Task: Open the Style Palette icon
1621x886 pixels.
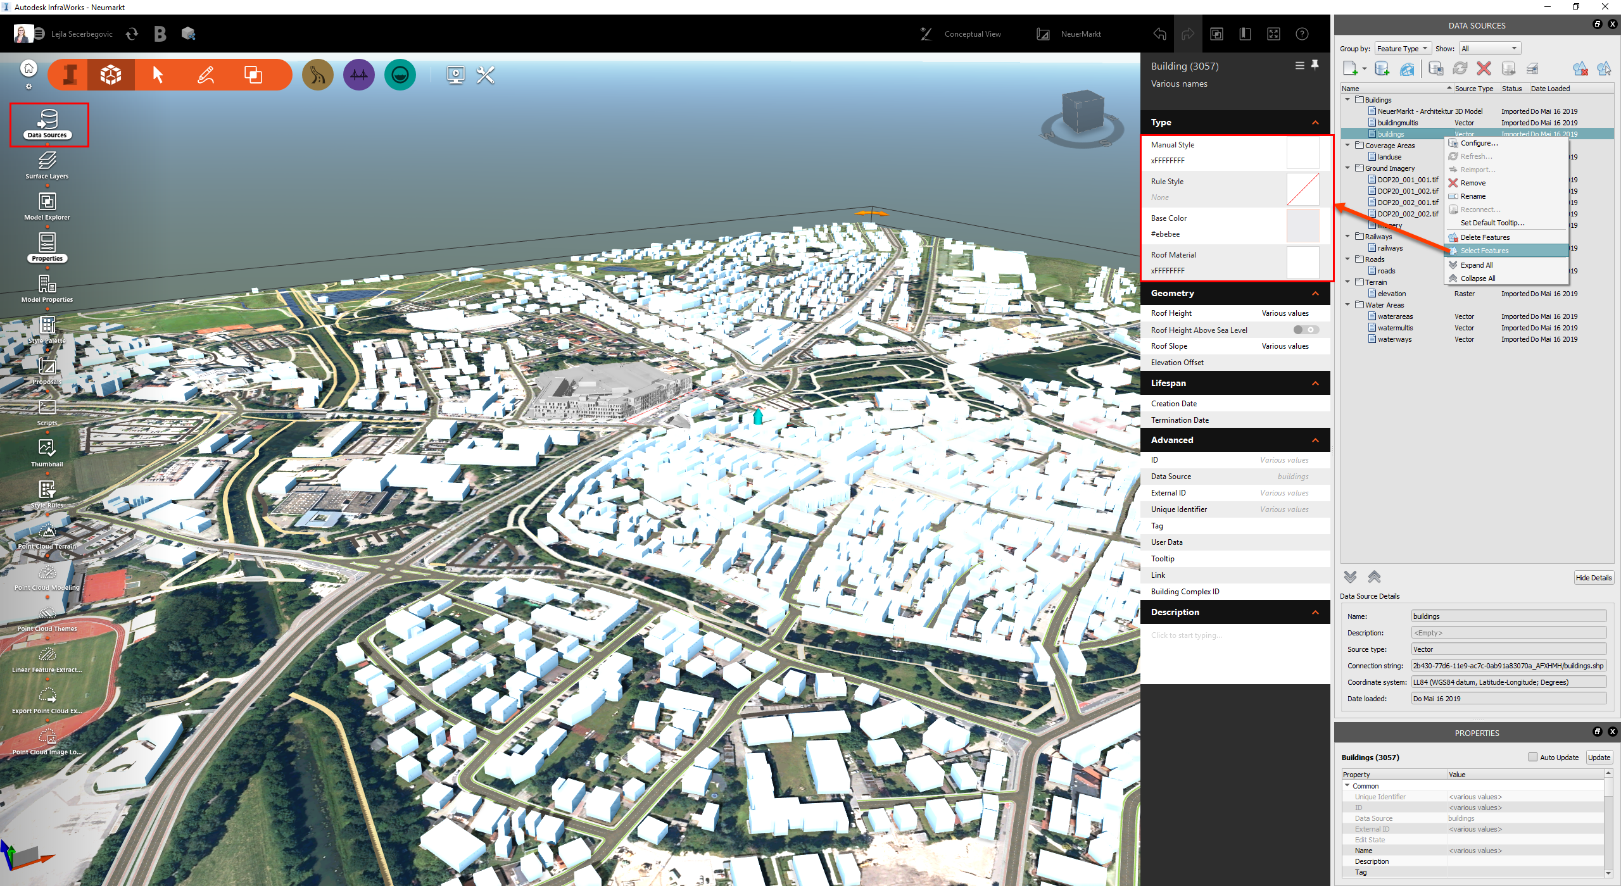Action: [x=47, y=325]
